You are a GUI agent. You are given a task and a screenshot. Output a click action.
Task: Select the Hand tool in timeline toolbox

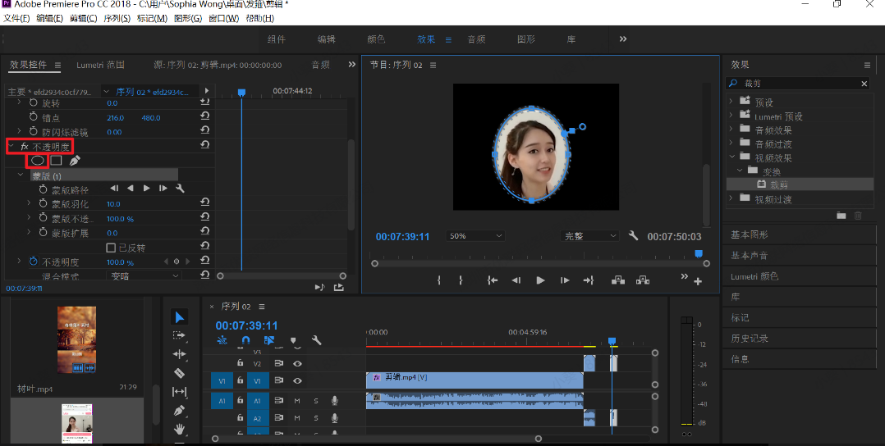180,429
